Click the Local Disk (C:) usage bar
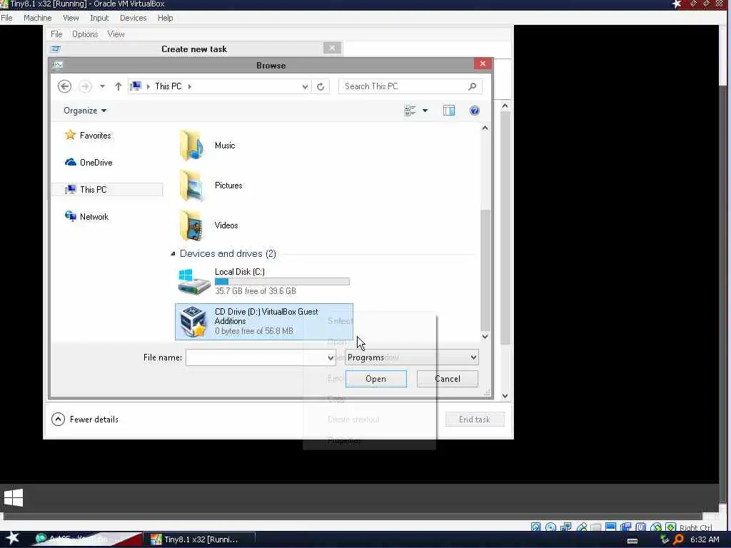Image resolution: width=731 pixels, height=548 pixels. 282,281
